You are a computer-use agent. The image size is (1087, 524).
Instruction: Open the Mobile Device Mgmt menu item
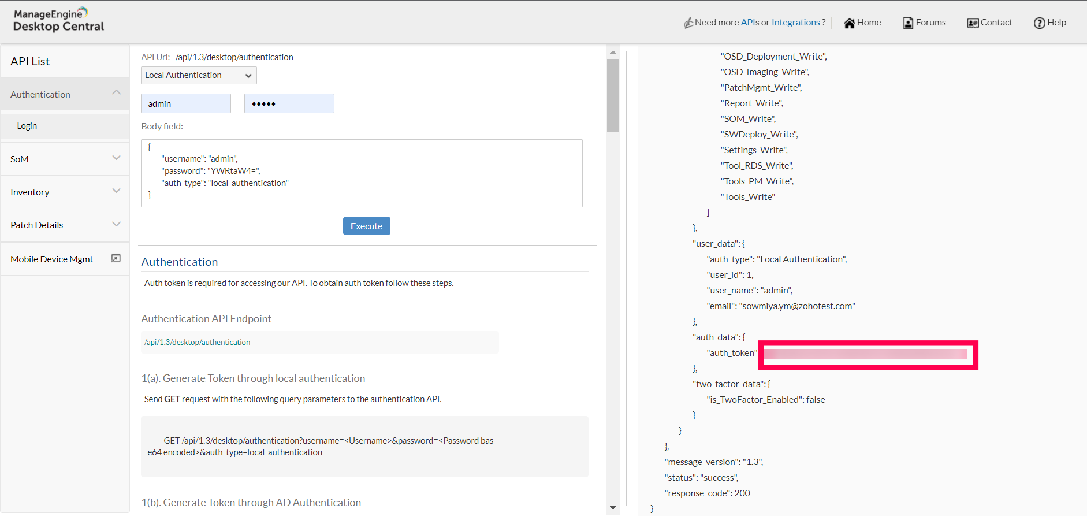pos(65,259)
